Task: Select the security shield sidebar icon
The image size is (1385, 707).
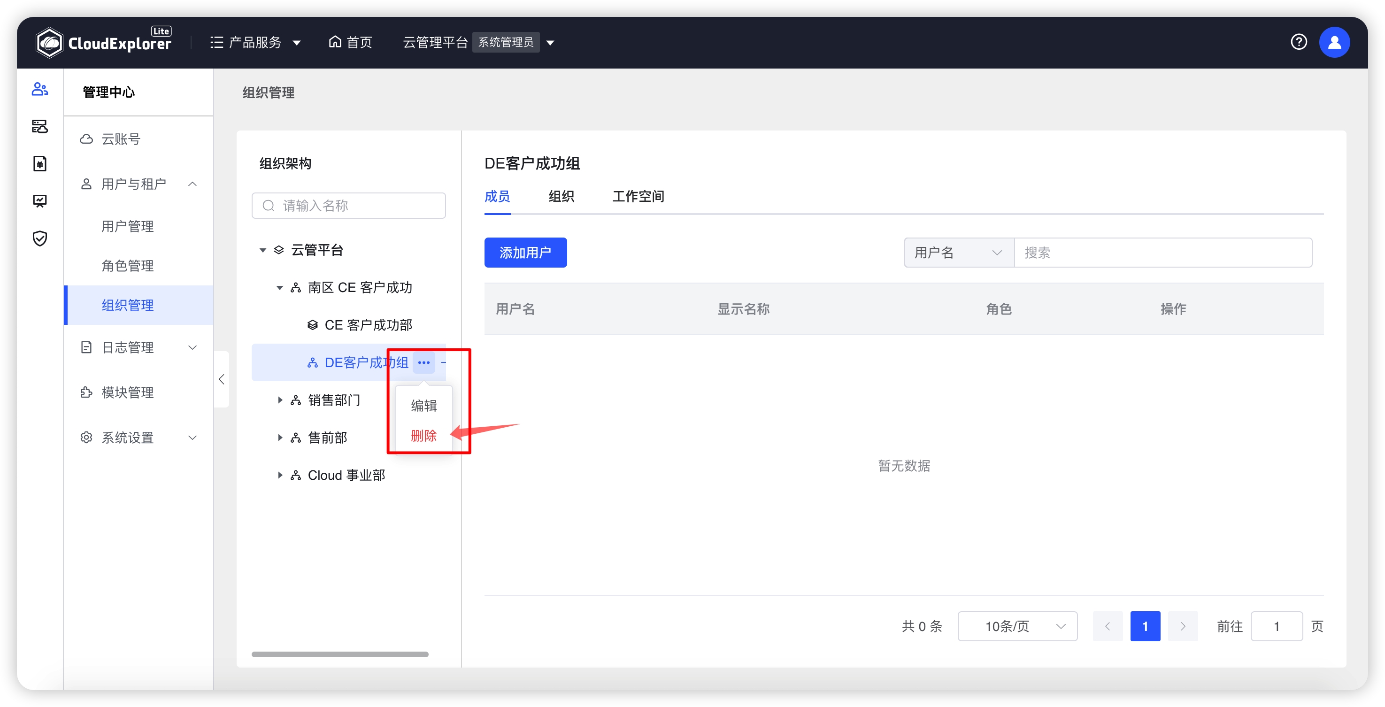Action: click(40, 238)
